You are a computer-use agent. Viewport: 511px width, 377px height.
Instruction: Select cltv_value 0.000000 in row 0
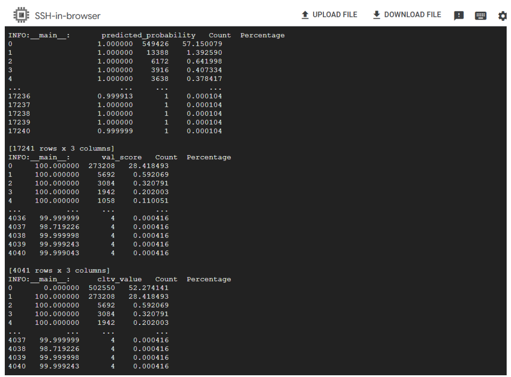pos(62,288)
